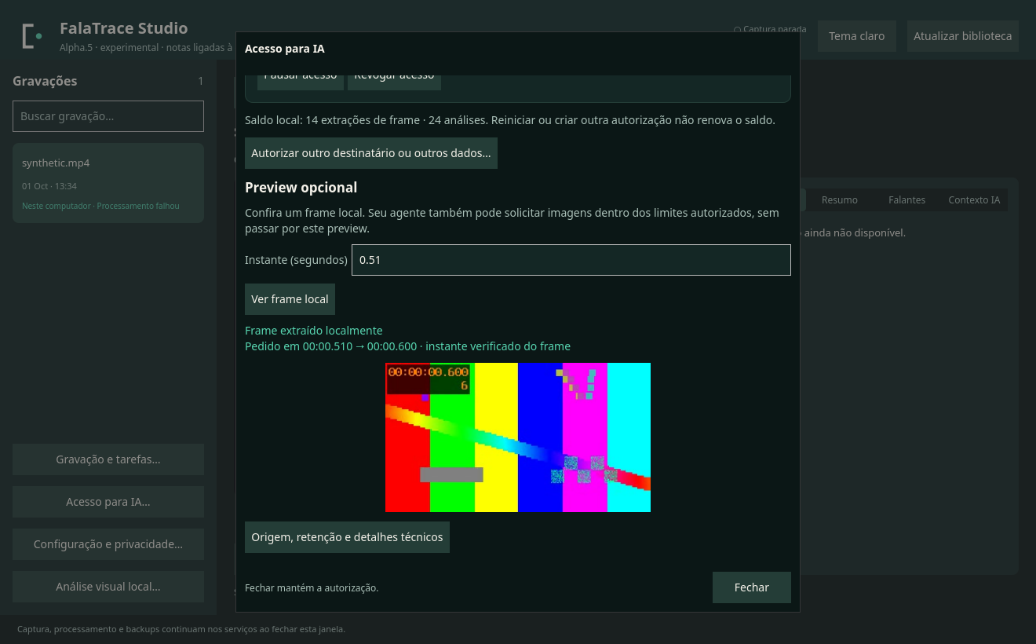
Task: Open Gravação e tarefas settings
Action: [108, 459]
